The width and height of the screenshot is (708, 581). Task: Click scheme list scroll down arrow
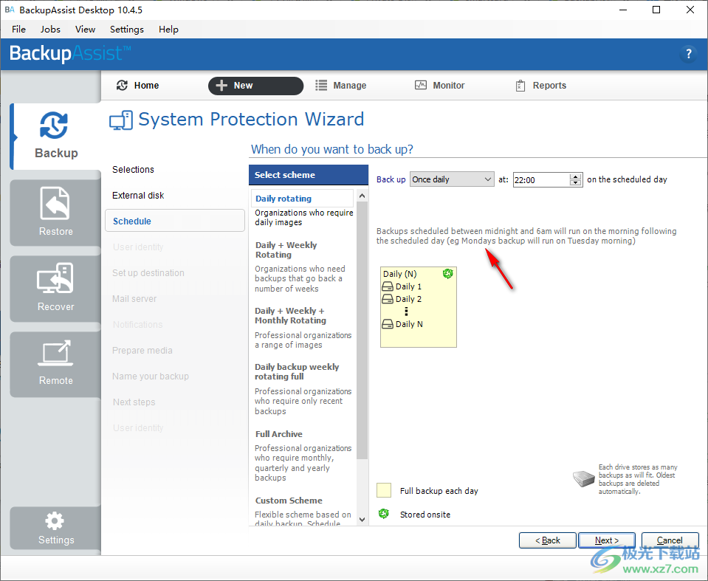tap(362, 520)
